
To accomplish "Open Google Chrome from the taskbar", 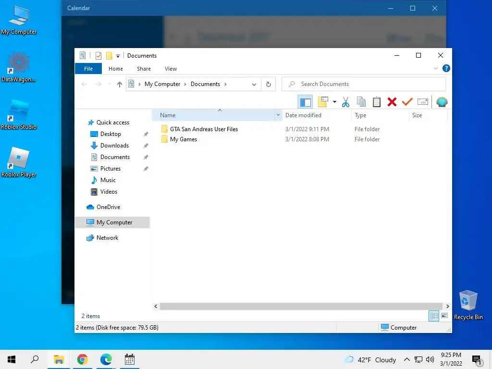I will point(82,359).
